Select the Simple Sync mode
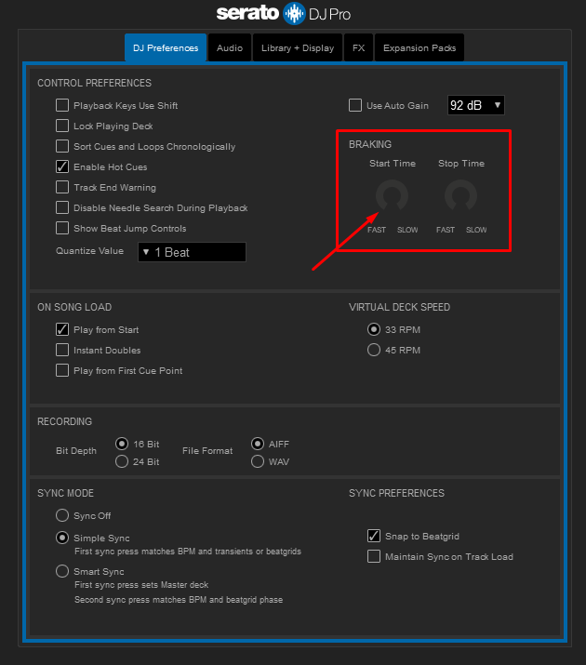Image resolution: width=586 pixels, height=665 pixels. (62, 538)
